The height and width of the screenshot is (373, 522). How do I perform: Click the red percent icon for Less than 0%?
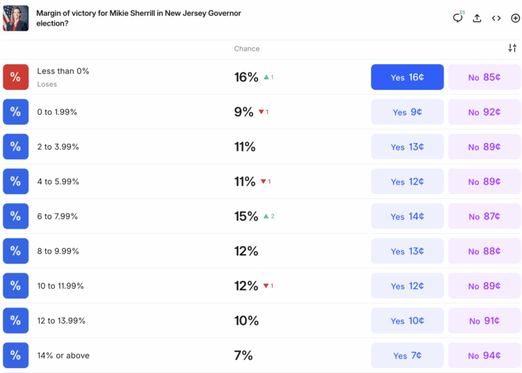pyautogui.click(x=15, y=77)
